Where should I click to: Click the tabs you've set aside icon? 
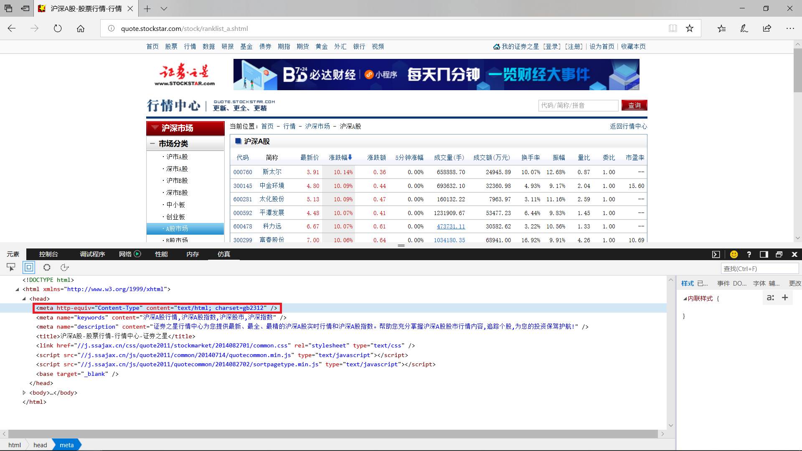click(8, 8)
